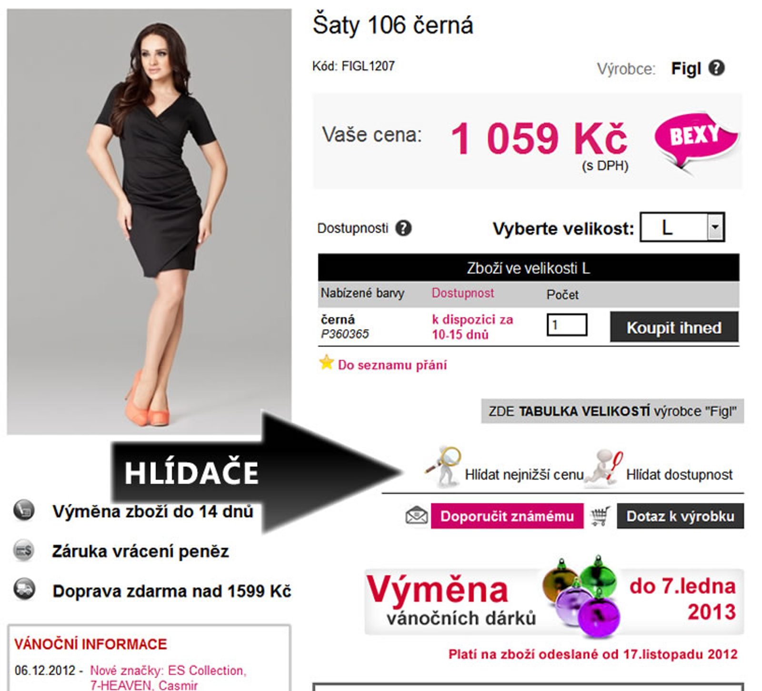Click the dropdown arrow of velikost selector
The image size is (762, 691).
(714, 227)
